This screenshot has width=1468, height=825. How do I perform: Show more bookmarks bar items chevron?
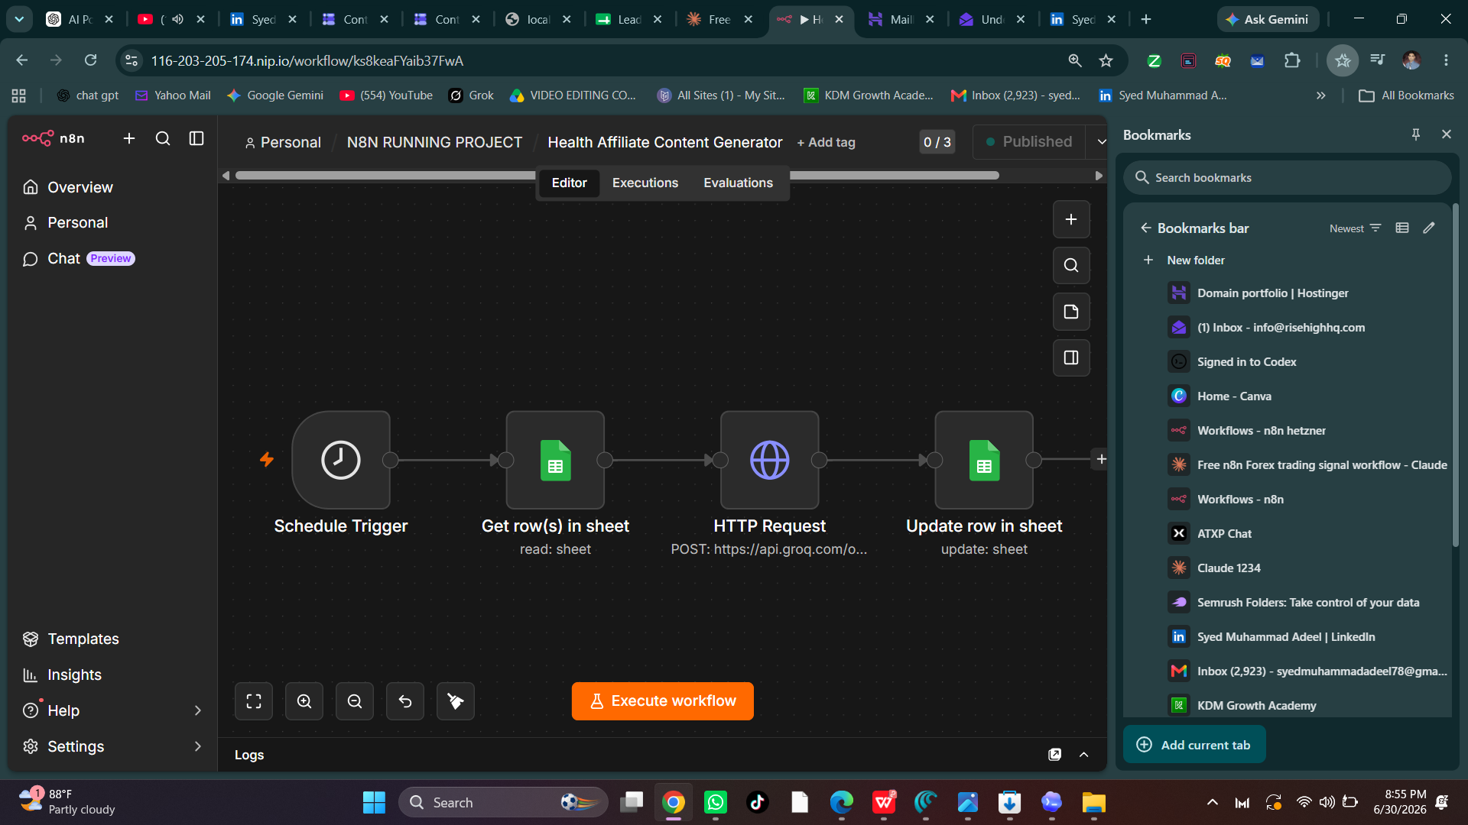tap(1320, 95)
